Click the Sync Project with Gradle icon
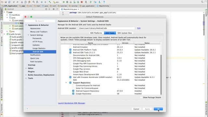 pos(91,2)
